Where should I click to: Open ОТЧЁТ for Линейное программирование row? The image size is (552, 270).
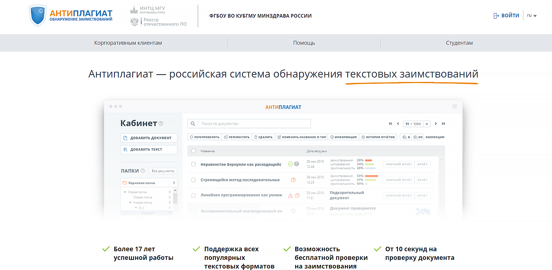pyautogui.click(x=422, y=195)
